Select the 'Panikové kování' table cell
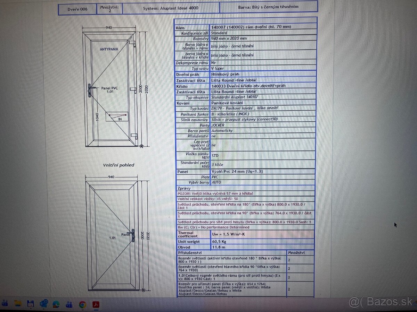This screenshot has width=417, height=312. [225, 103]
